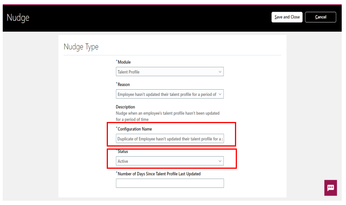Open the chat assistant icon
Viewport: 346px width, 205px height.
tap(330, 187)
